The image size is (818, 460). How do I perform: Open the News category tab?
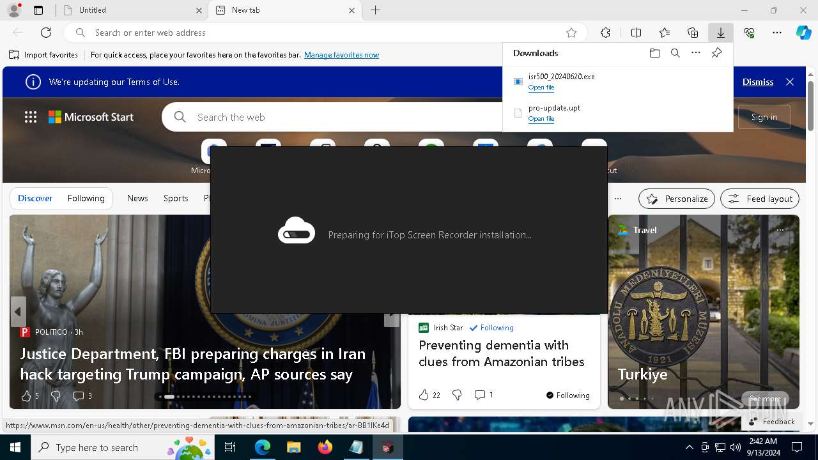tap(137, 199)
